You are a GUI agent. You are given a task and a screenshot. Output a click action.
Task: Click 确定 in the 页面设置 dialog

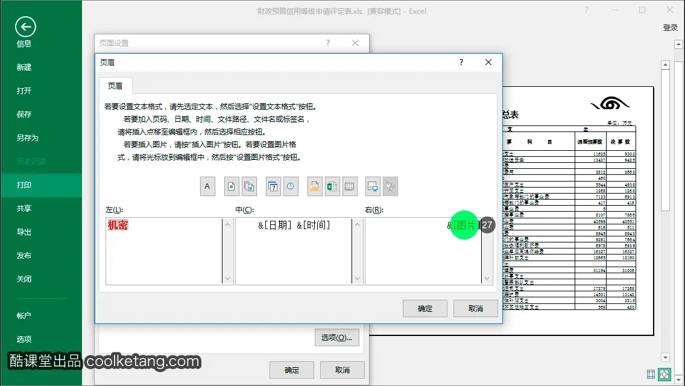coord(292,370)
